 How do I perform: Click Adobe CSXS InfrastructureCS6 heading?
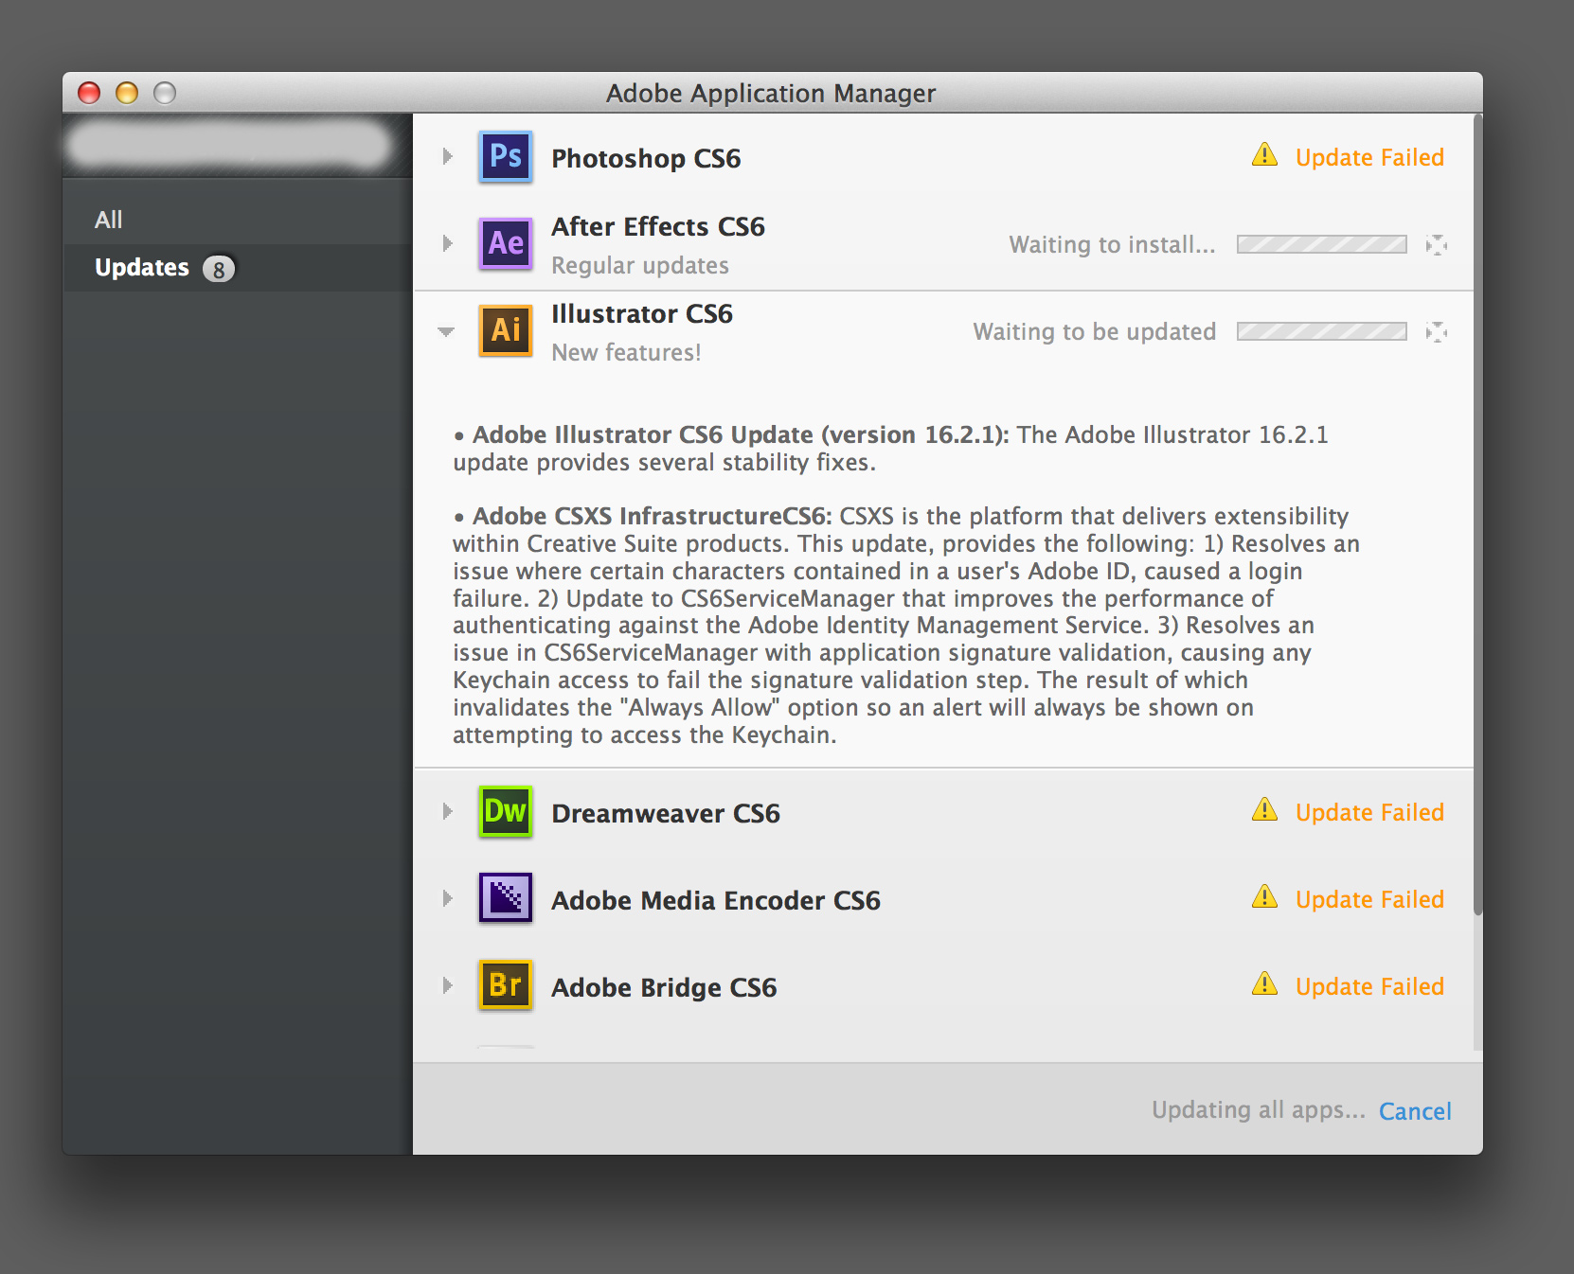tap(652, 516)
